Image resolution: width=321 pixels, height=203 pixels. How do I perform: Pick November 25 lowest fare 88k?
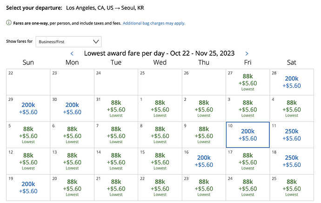(292, 188)
